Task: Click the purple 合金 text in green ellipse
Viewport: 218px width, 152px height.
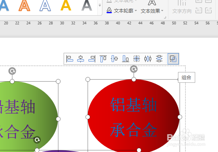Action: [20, 132]
